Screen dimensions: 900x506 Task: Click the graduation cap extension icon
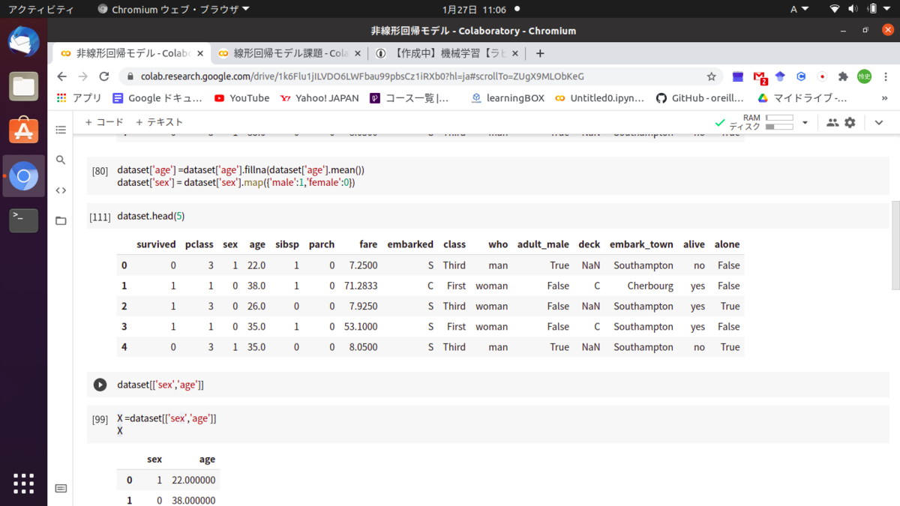[x=780, y=76]
